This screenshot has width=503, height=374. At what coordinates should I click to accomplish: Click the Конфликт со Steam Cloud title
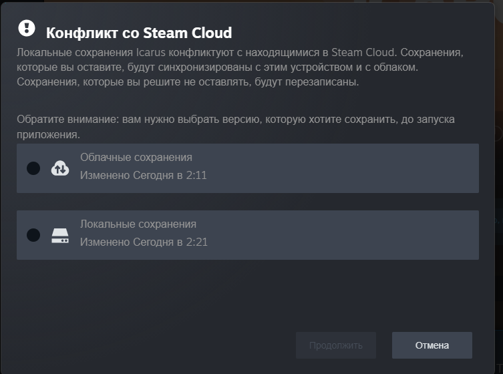138,32
